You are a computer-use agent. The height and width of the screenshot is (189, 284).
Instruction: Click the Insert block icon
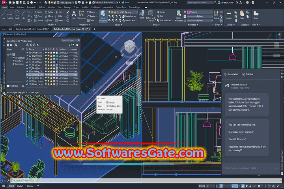click(x=142, y=15)
